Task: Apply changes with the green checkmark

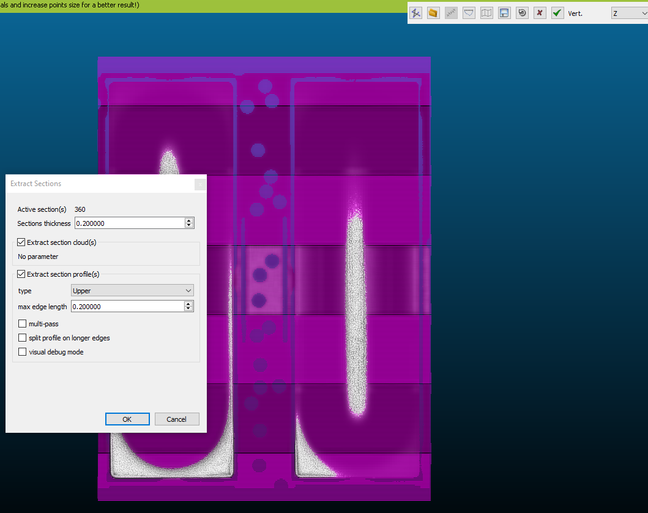Action: (x=557, y=12)
